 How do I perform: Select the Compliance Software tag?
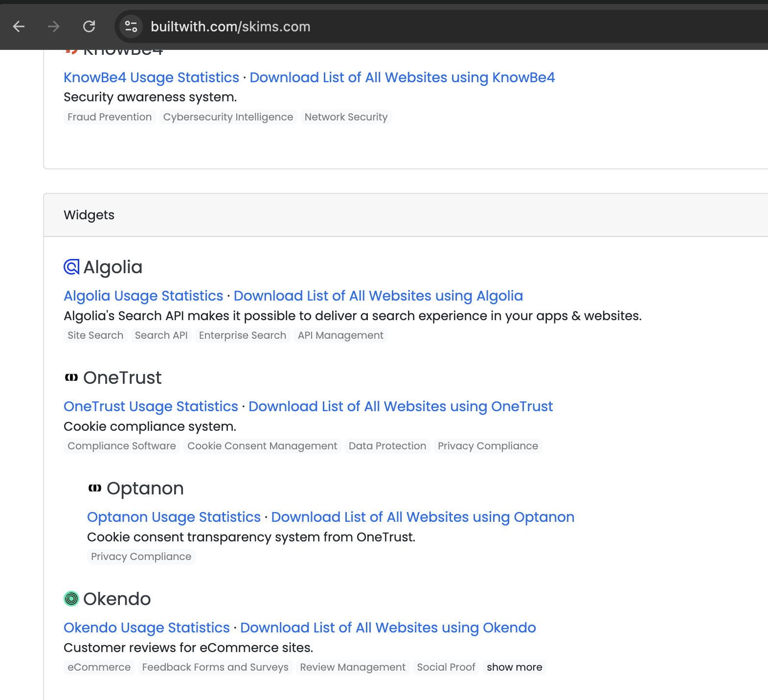click(122, 446)
